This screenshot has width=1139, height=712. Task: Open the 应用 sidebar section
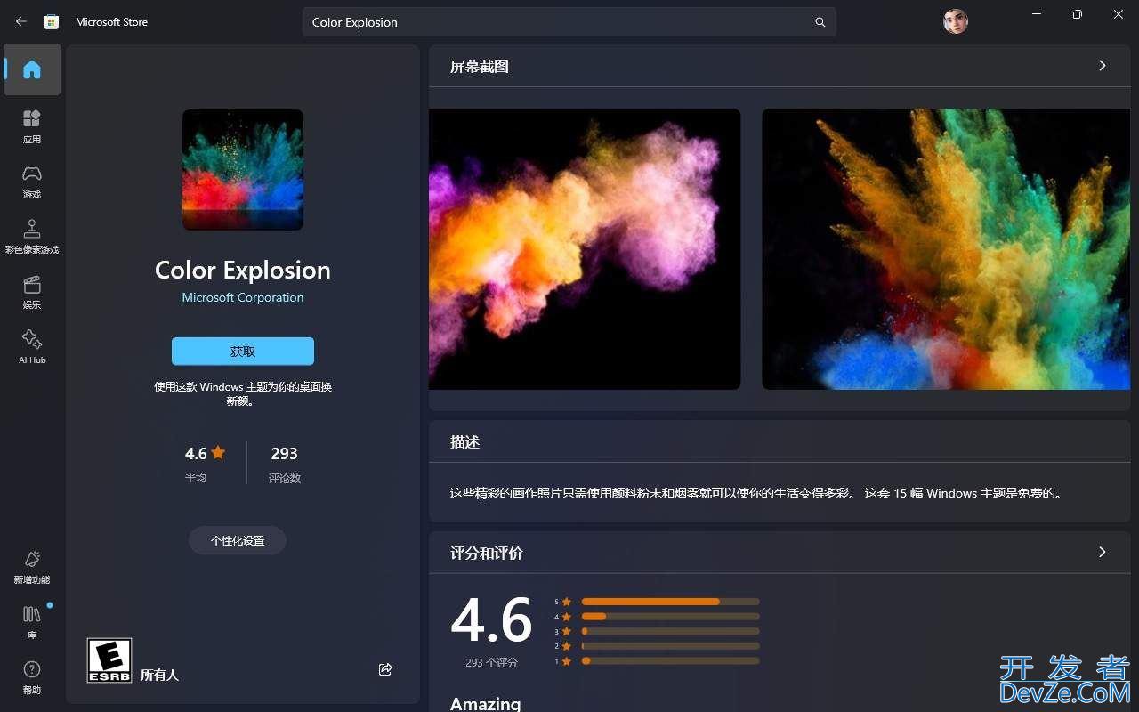coord(32,126)
